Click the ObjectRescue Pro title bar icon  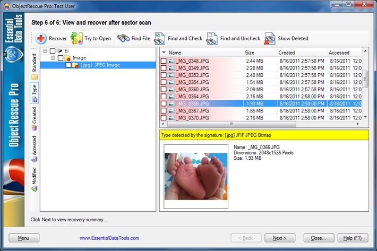[x=6, y=6]
